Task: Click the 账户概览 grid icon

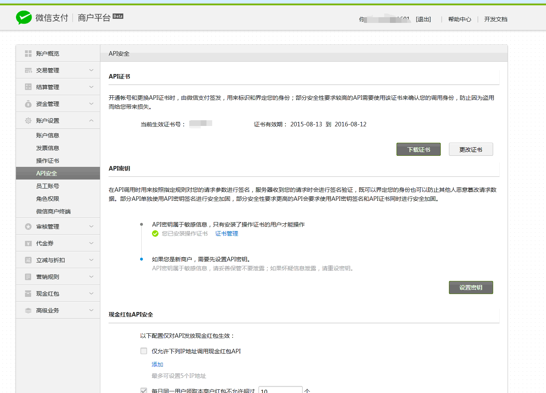Action: pyautogui.click(x=28, y=54)
